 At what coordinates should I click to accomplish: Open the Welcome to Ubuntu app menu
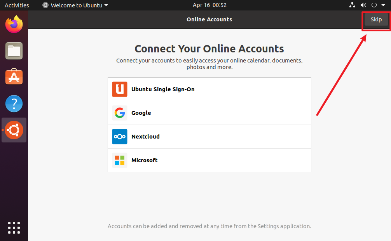click(75, 5)
